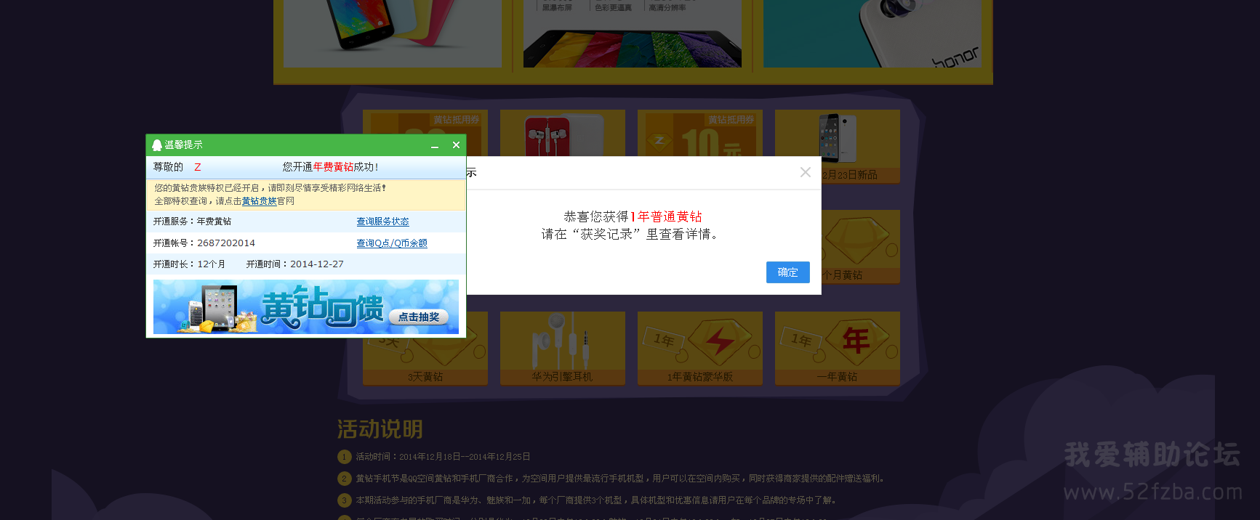Screen dimensions: 1260x520
Task: Click the 开通时间：2014-12-27 text
Action: 294,264
